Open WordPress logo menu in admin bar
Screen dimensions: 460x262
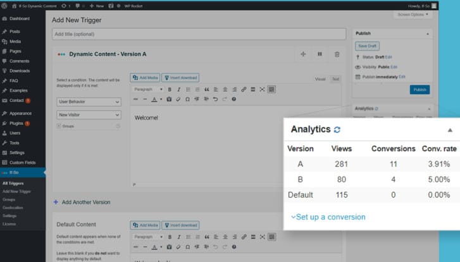(4, 6)
